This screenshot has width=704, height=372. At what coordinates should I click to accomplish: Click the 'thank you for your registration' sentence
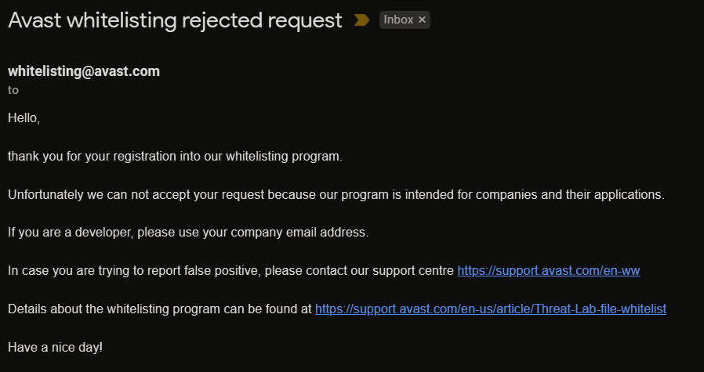(175, 157)
